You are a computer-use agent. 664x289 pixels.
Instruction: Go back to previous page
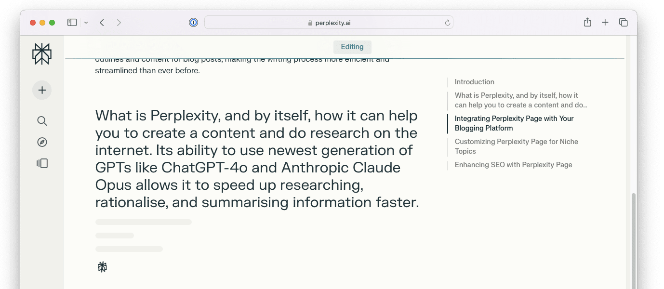point(102,23)
